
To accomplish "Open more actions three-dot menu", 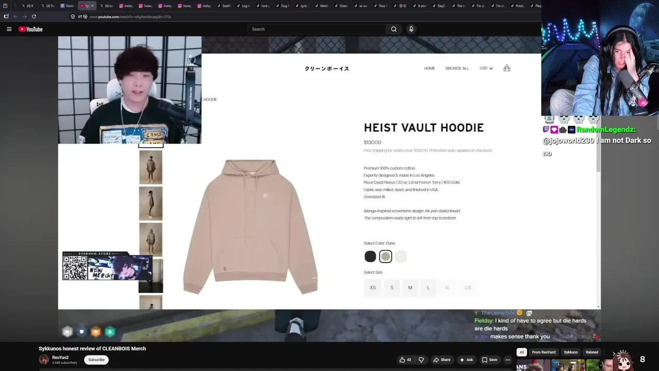I will click(x=508, y=360).
